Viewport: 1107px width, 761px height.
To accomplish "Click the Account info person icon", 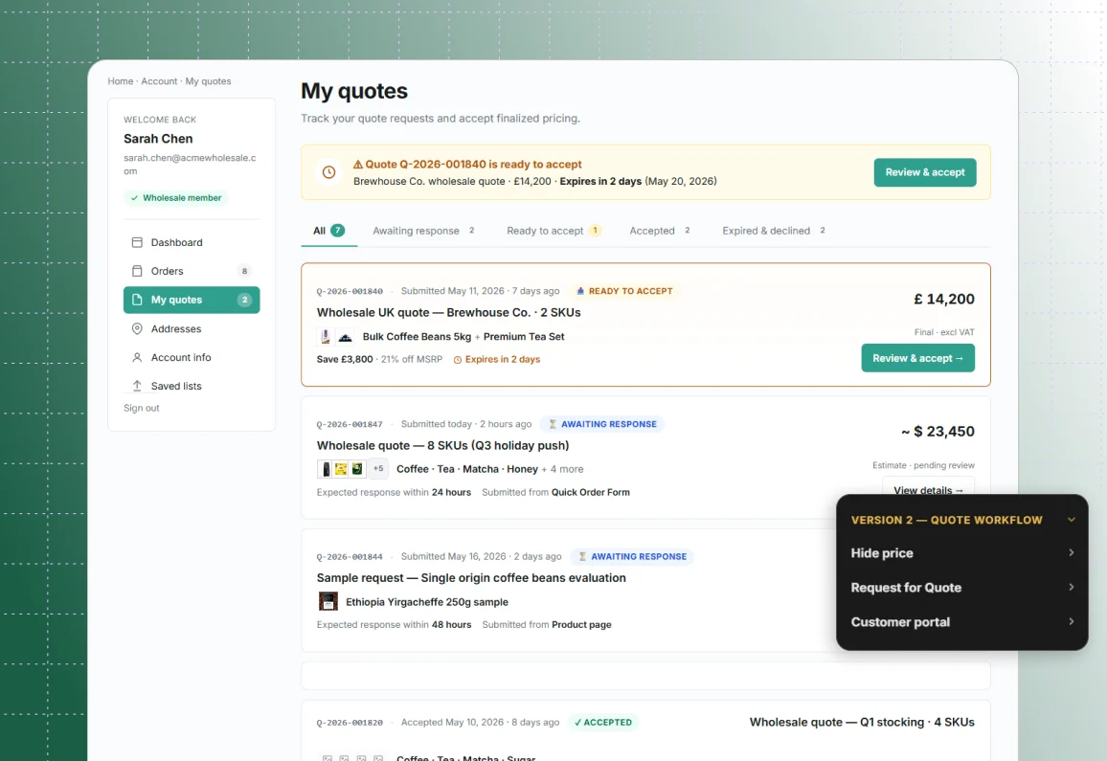I will [x=137, y=357].
